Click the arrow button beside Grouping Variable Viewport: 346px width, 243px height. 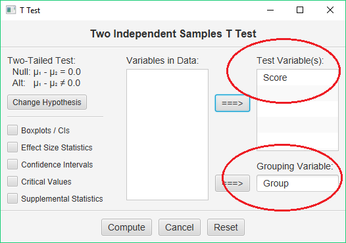pos(232,183)
